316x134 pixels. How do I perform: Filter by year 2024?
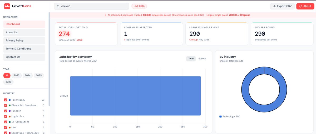click(x=28, y=75)
